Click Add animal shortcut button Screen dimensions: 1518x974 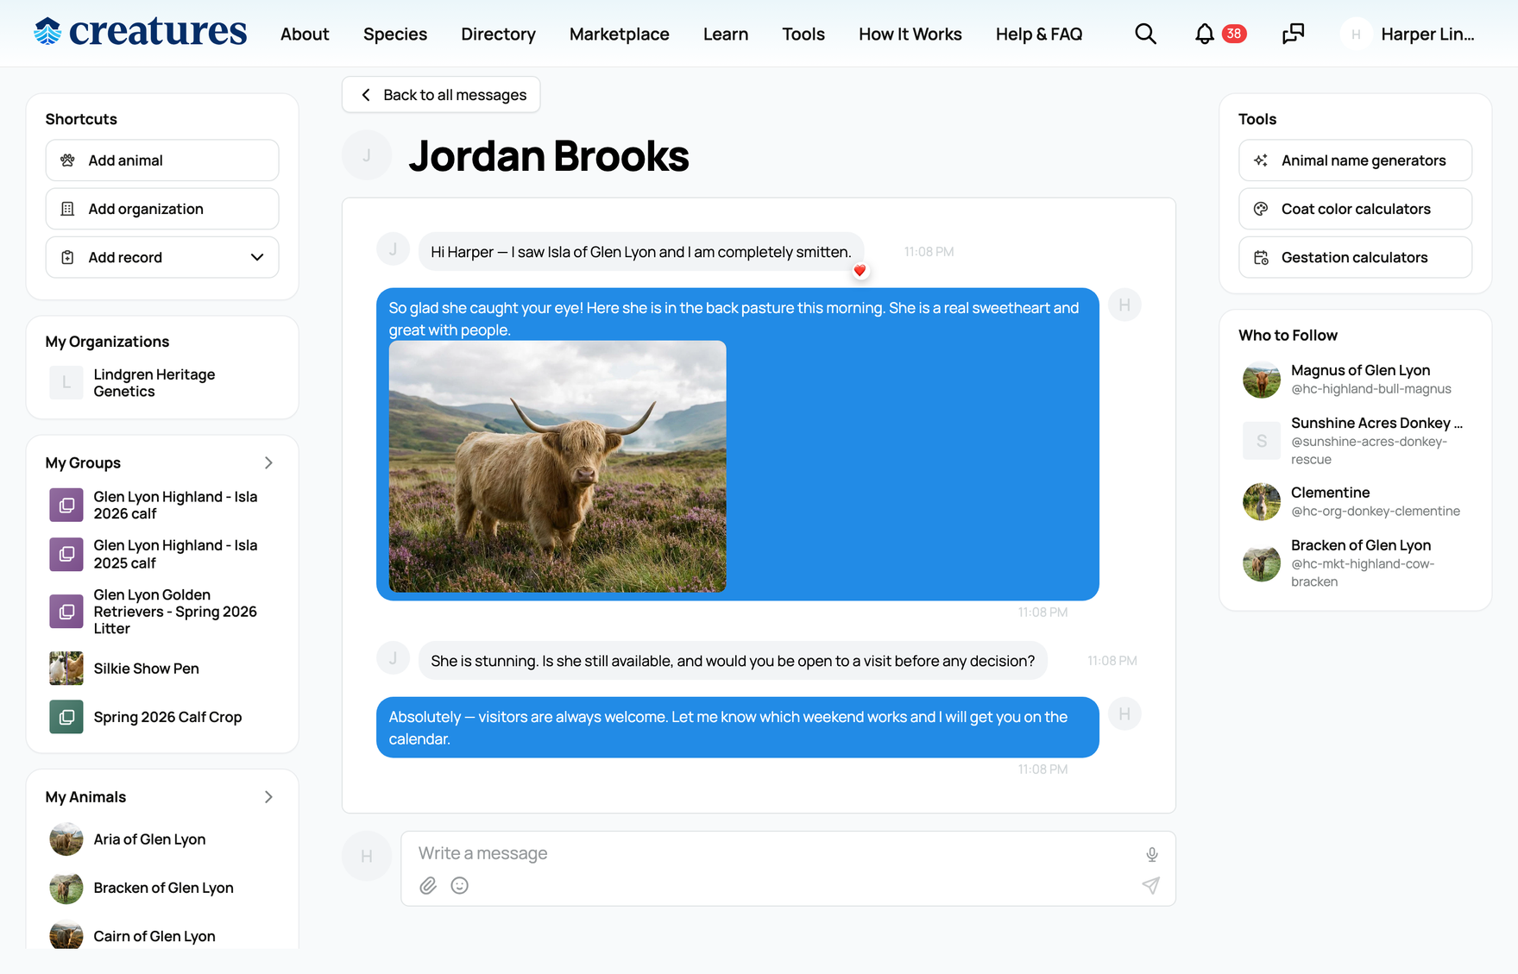[x=162, y=160]
